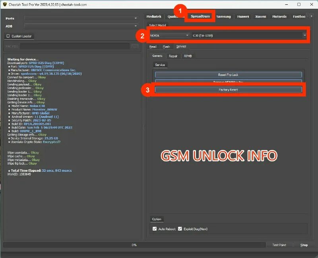Viewport: 318px width, 258px height.
Task: Click the 0% progress bar
Action: [134, 245]
